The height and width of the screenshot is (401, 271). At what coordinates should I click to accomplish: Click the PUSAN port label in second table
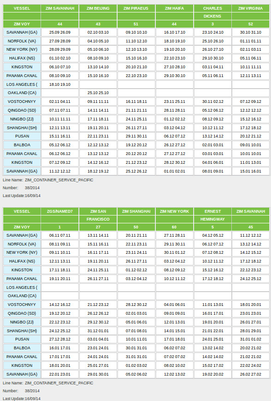[22, 339]
